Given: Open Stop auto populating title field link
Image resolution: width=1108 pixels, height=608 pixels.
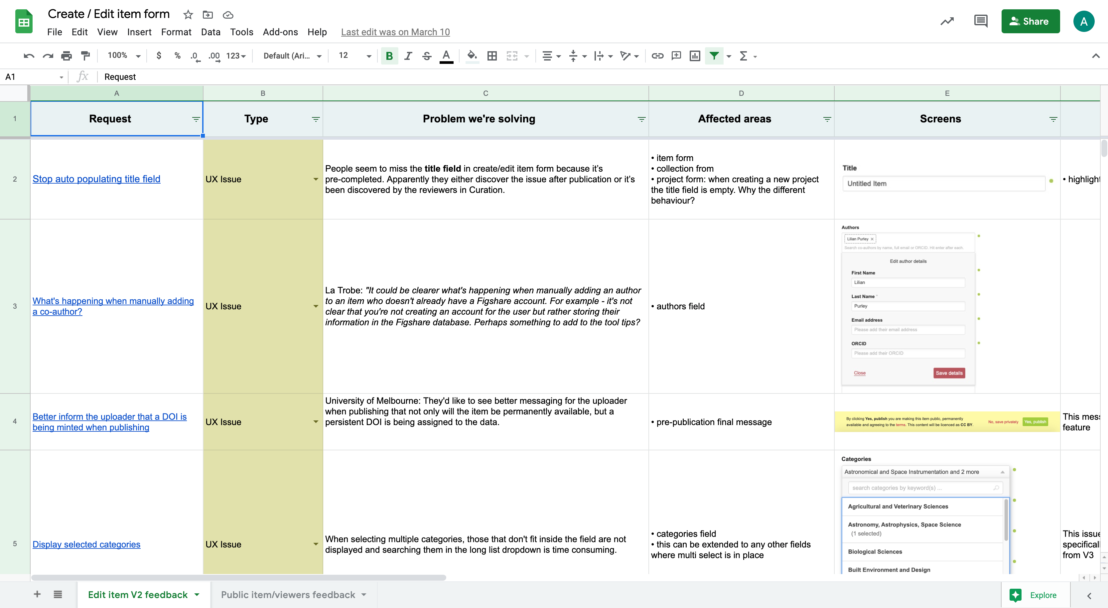Looking at the screenshot, I should tap(96, 179).
